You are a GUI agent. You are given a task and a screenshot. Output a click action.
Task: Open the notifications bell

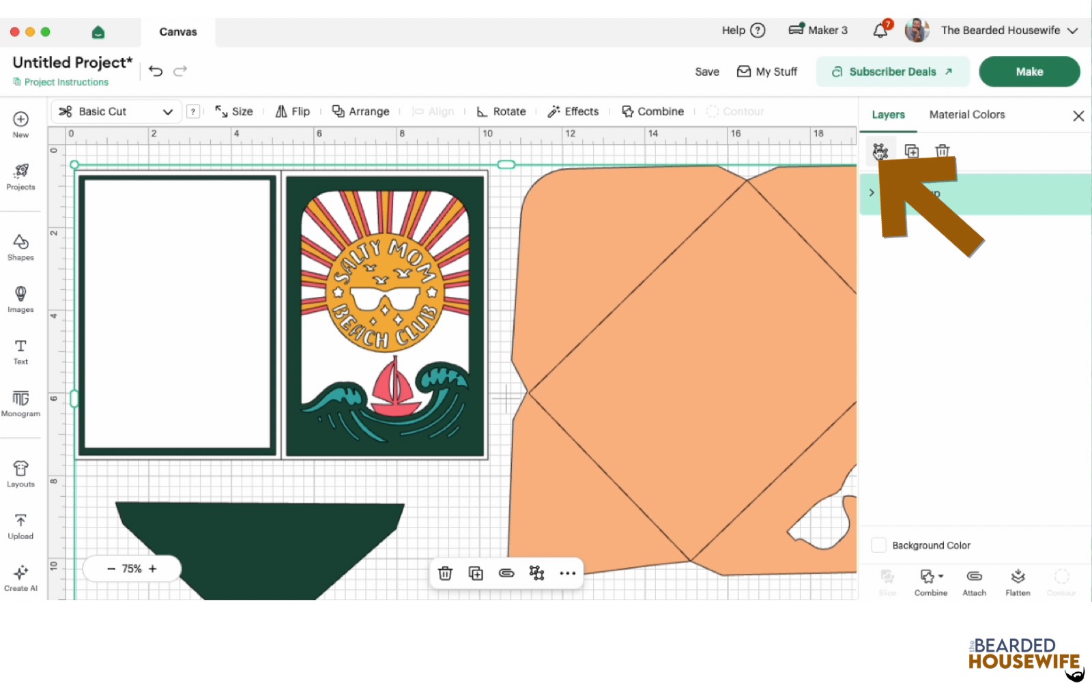click(881, 30)
